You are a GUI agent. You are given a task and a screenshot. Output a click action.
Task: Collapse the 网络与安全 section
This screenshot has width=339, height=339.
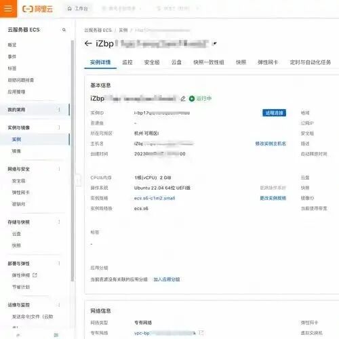point(19,169)
